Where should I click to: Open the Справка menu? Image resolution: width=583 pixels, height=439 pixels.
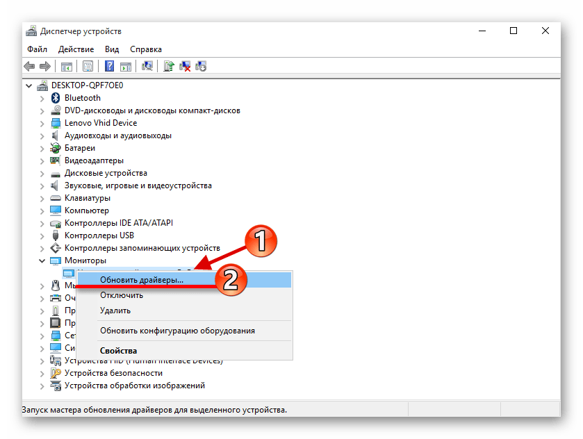(x=145, y=49)
